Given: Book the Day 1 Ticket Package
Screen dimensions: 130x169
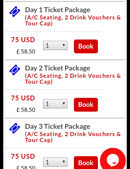Looking at the screenshot, I should tap(86, 46).
